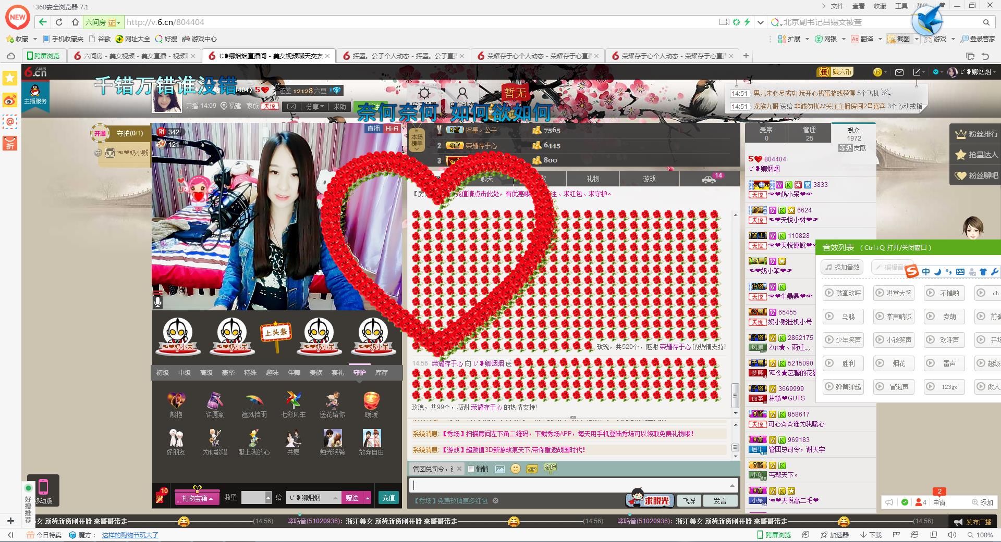Image resolution: width=1001 pixels, height=542 pixels.
Task: Select the 许愿瓶 gift icon
Action: click(215, 400)
